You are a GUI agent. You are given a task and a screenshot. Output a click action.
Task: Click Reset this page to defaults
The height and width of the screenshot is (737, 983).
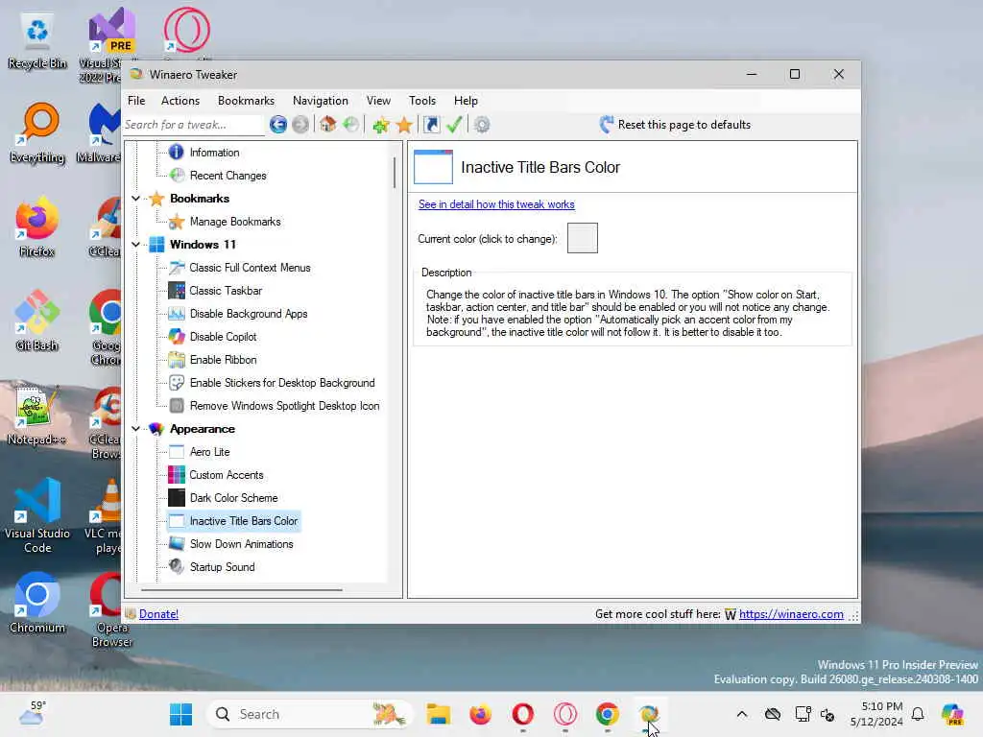[675, 125]
